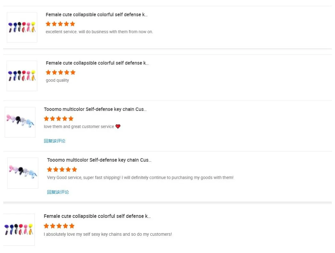Open keychain thumbnail beside "love them" review
The image size is (335, 253).
(x=20, y=122)
